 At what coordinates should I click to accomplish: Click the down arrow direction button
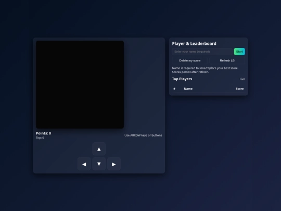99,164
